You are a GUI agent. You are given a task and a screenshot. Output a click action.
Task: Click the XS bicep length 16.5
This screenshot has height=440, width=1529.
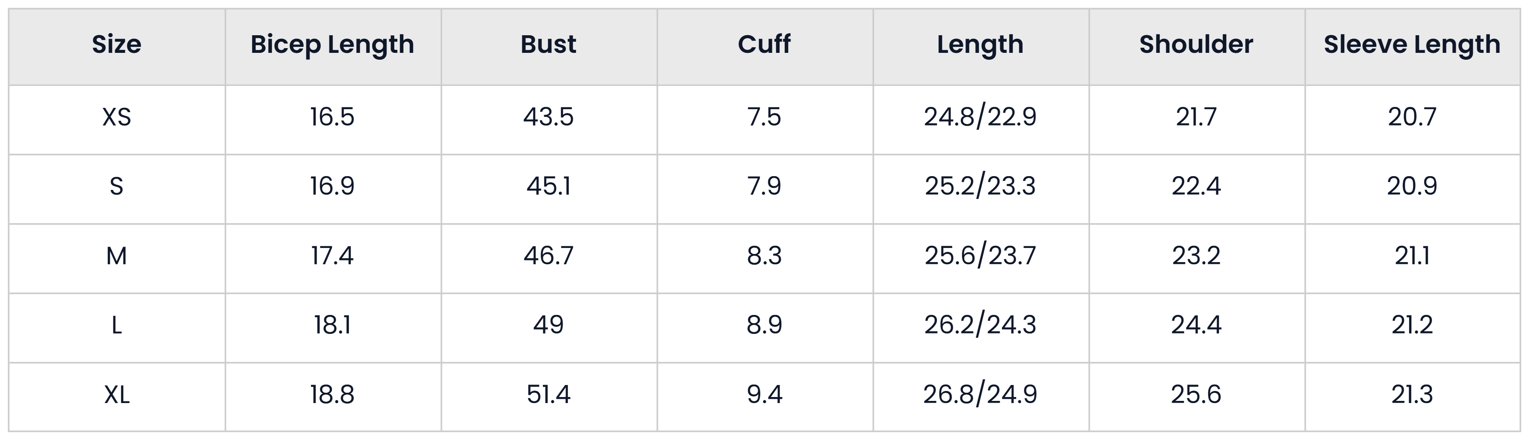tap(332, 117)
